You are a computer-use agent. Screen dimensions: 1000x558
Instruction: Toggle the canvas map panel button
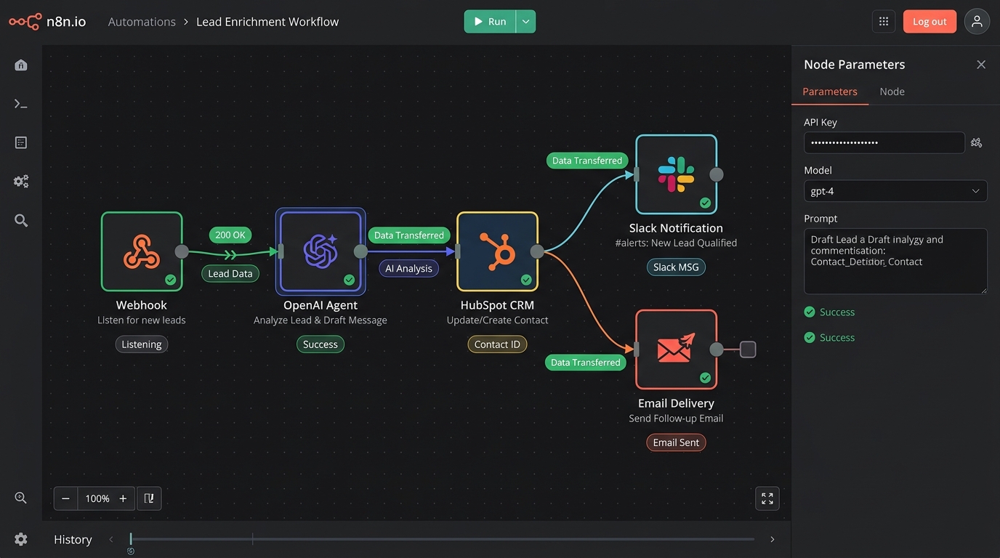(149, 498)
